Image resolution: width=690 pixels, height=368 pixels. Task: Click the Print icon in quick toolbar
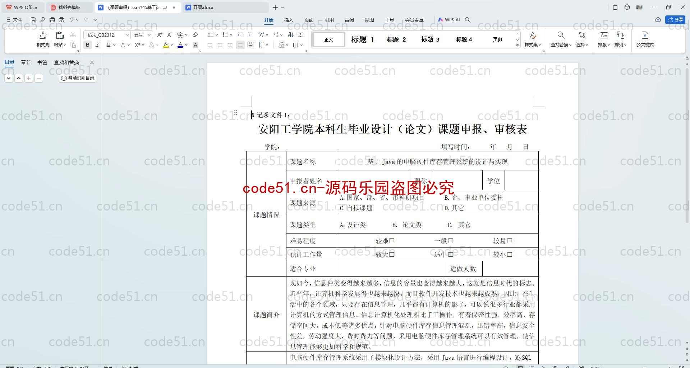pyautogui.click(x=52, y=20)
